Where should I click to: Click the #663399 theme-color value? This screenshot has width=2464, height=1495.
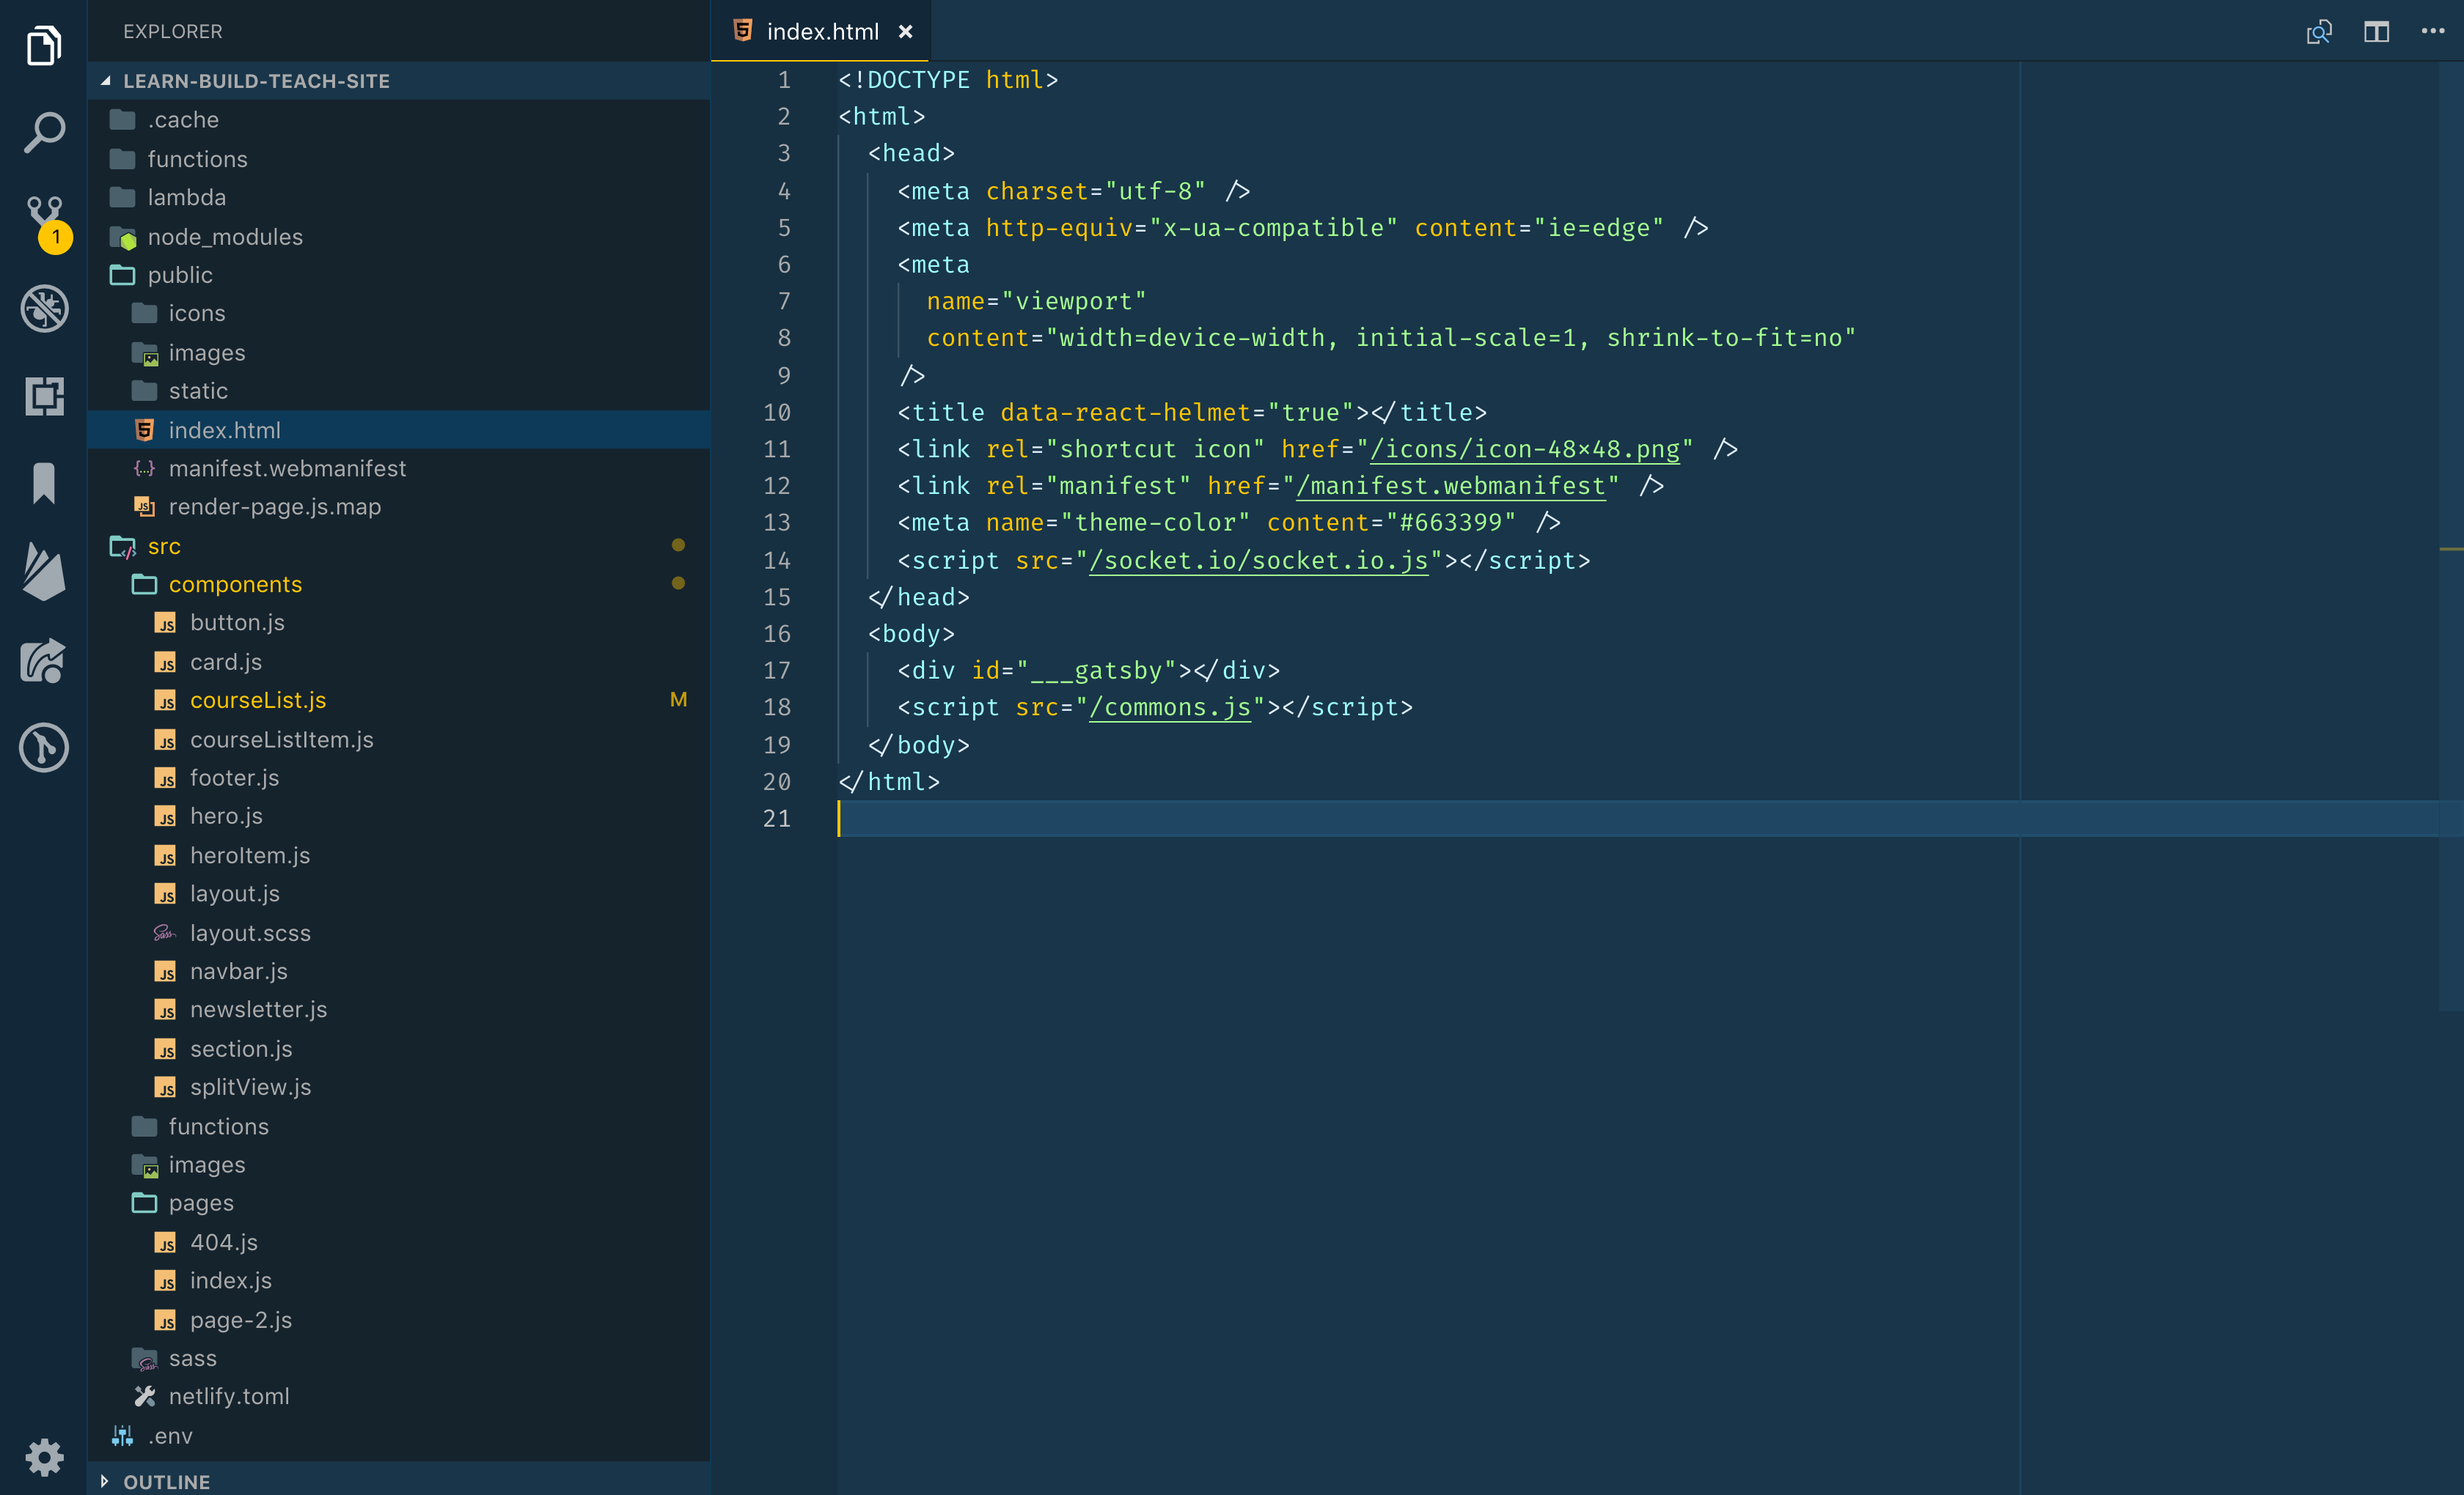1451,523
